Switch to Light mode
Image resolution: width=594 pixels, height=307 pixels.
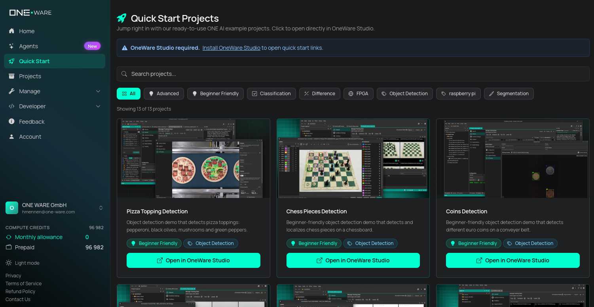point(23,263)
